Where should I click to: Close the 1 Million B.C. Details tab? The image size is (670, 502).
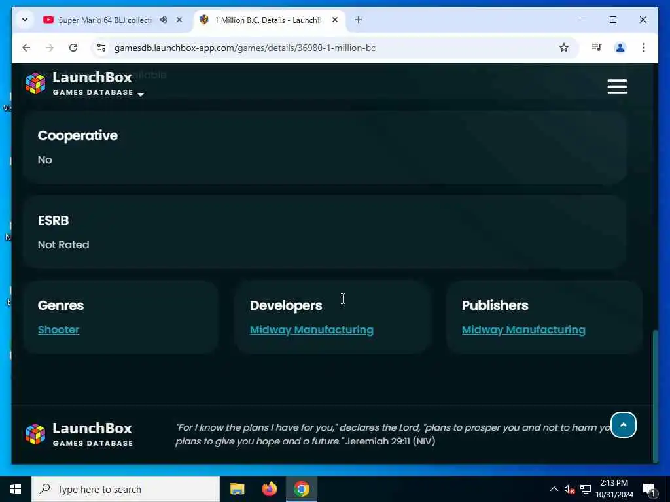pos(335,20)
